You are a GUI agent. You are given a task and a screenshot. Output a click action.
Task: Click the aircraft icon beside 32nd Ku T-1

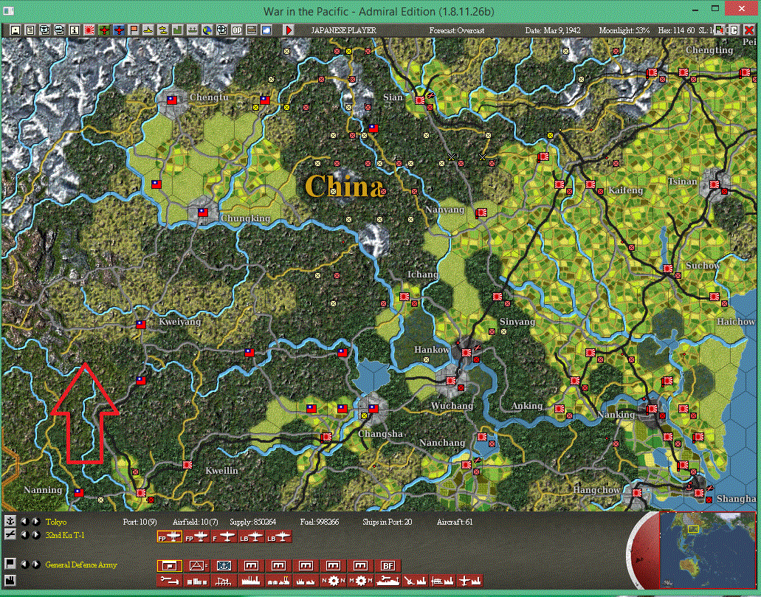click(9, 534)
